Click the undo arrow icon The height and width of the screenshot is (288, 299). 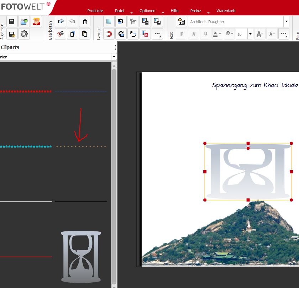(x=61, y=22)
